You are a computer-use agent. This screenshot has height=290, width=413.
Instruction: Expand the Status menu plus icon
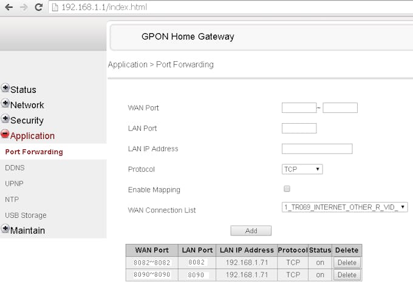5,87
